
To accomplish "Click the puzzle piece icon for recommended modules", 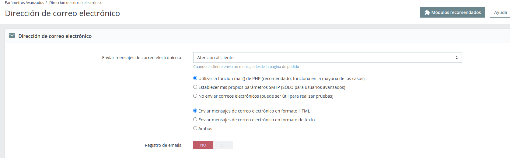I will [x=427, y=12].
